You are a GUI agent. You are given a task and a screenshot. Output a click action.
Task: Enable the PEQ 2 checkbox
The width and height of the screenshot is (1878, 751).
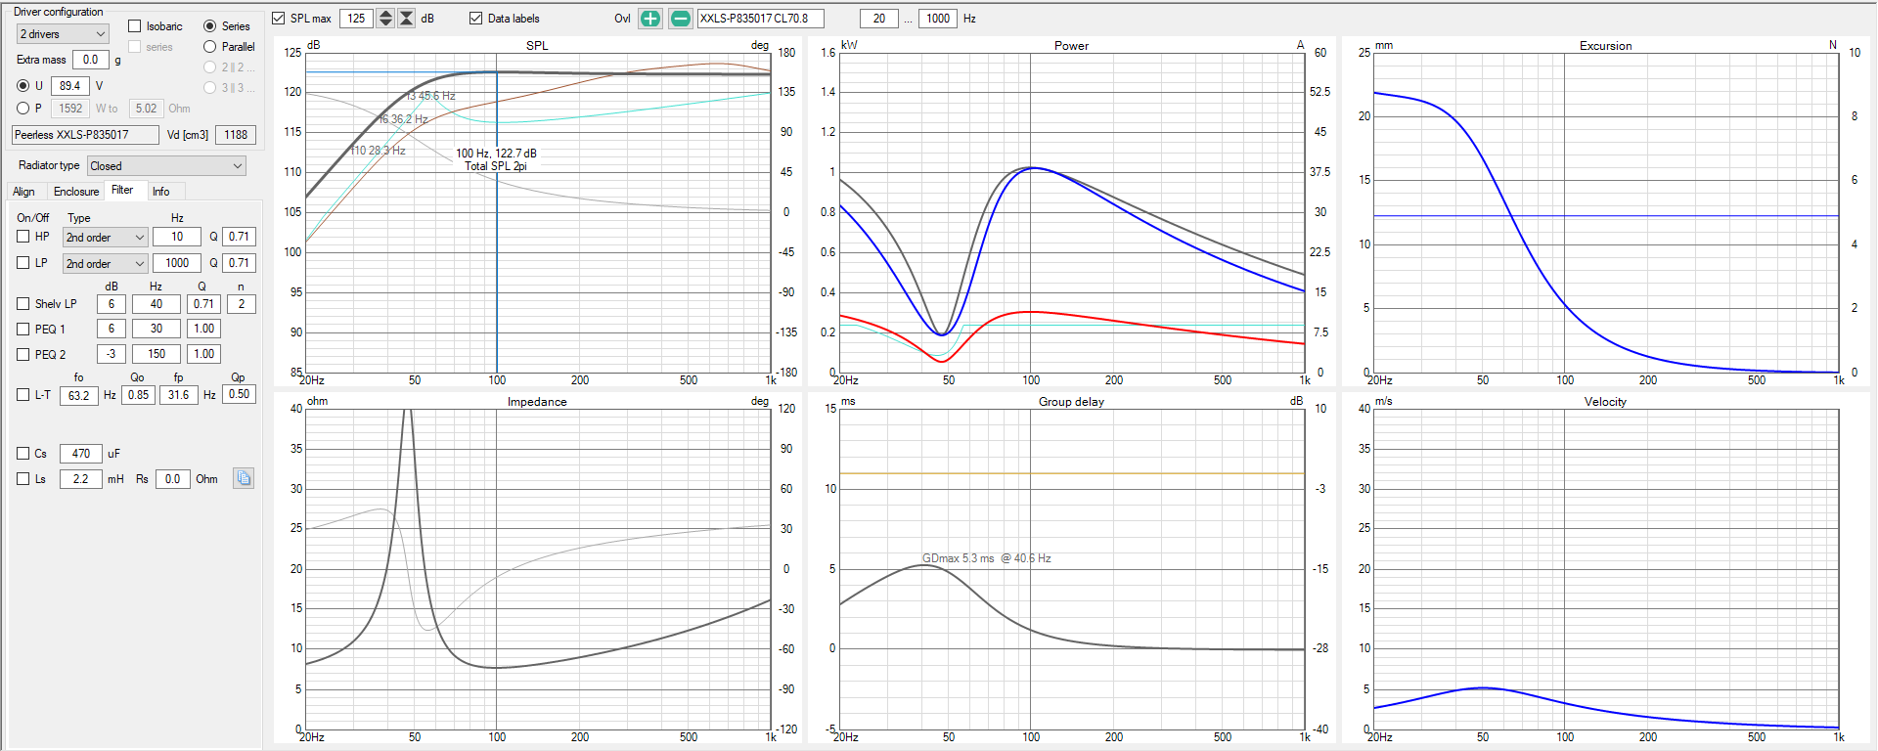(x=23, y=355)
